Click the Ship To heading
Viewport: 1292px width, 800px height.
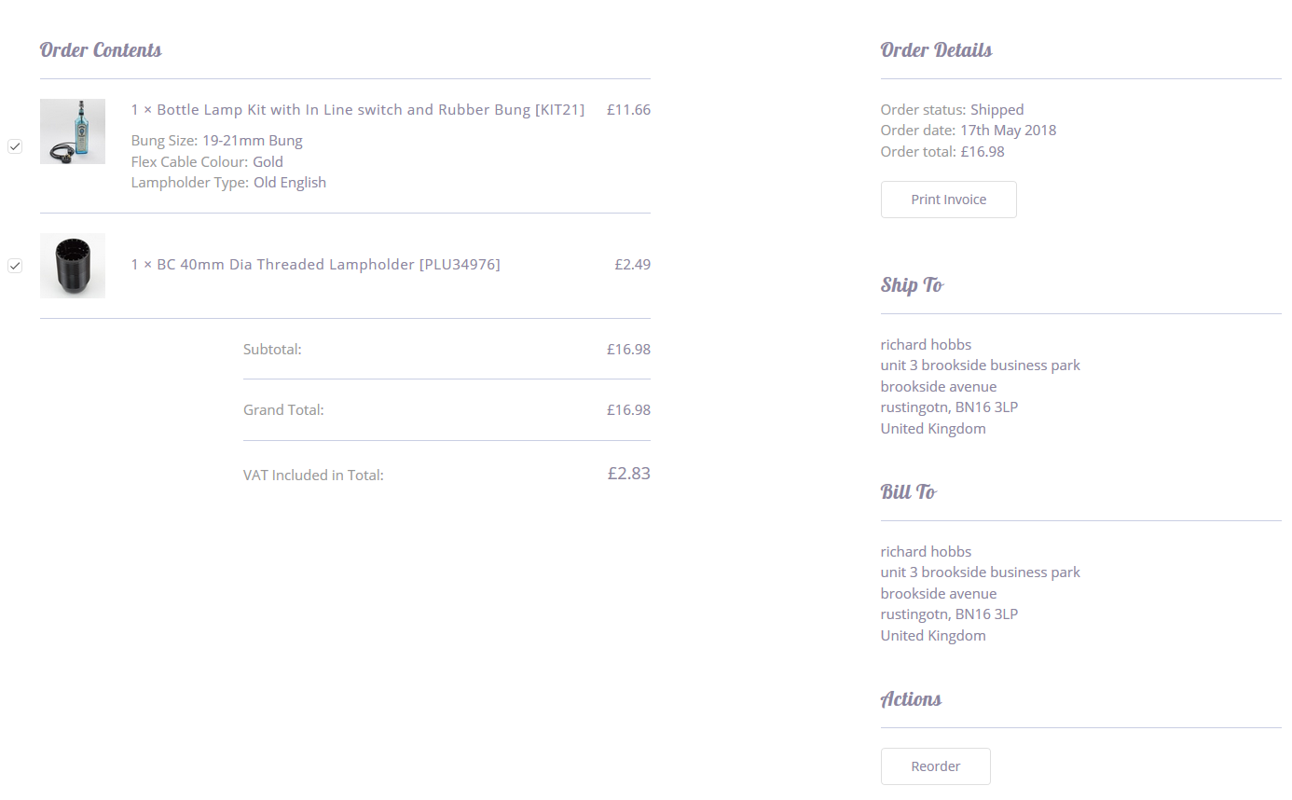point(912,285)
